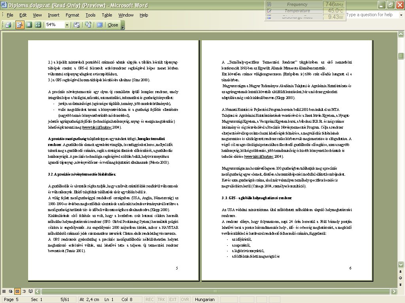Click the page 5 preview page

click(x=113, y=160)
